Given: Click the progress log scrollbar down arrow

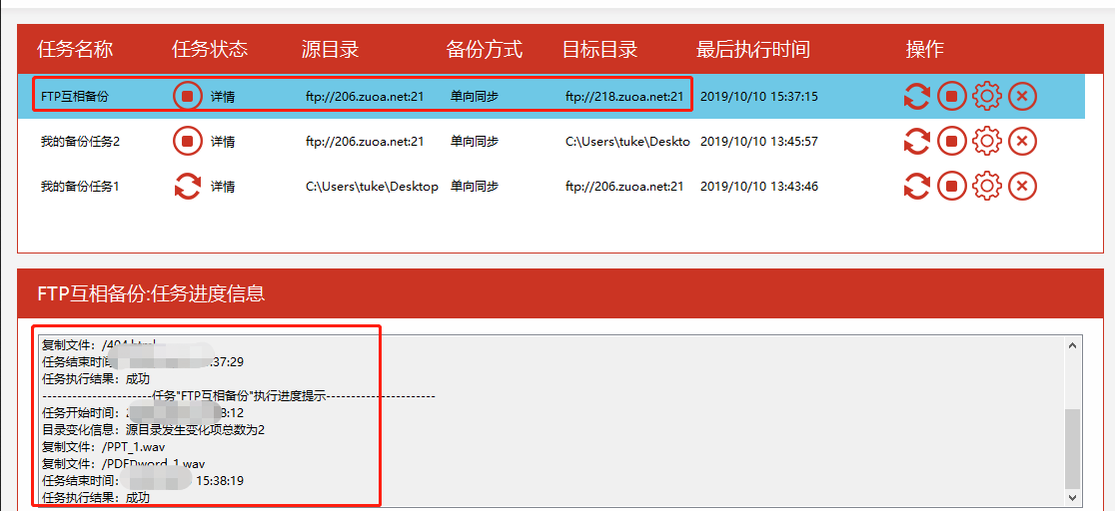Looking at the screenshot, I should pos(1073,496).
